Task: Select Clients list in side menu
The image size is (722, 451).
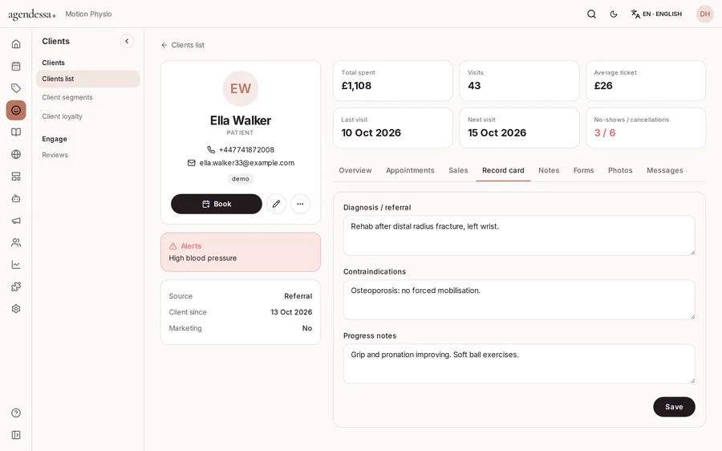Action: pyautogui.click(x=88, y=79)
